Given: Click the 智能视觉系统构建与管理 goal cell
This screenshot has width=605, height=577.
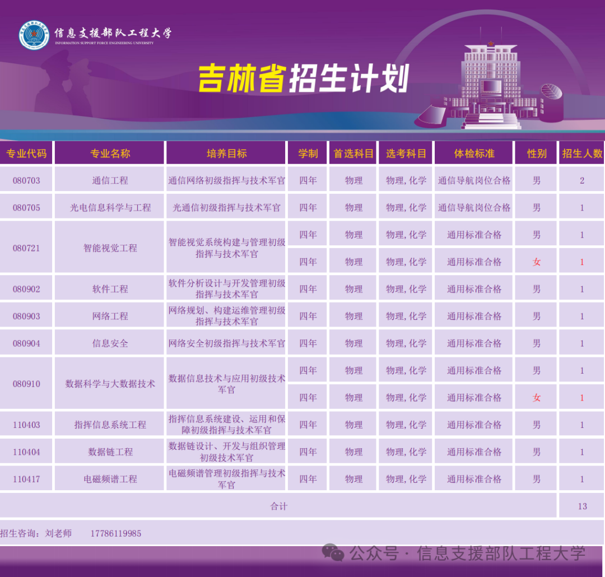Looking at the screenshot, I should [x=226, y=248].
